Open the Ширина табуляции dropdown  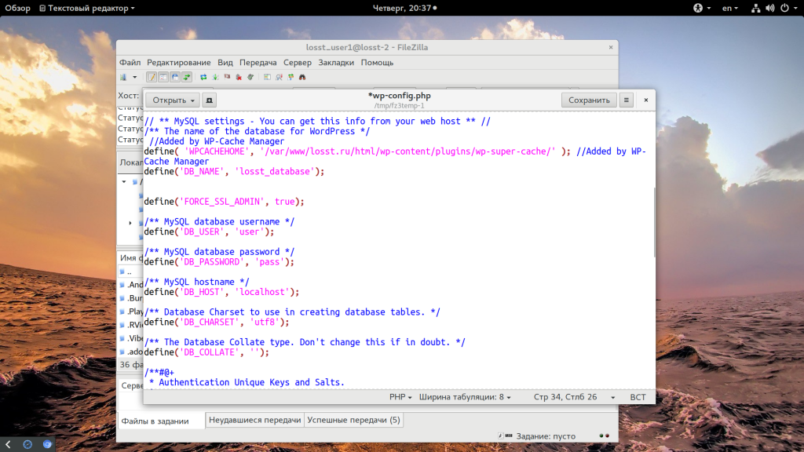(x=464, y=397)
